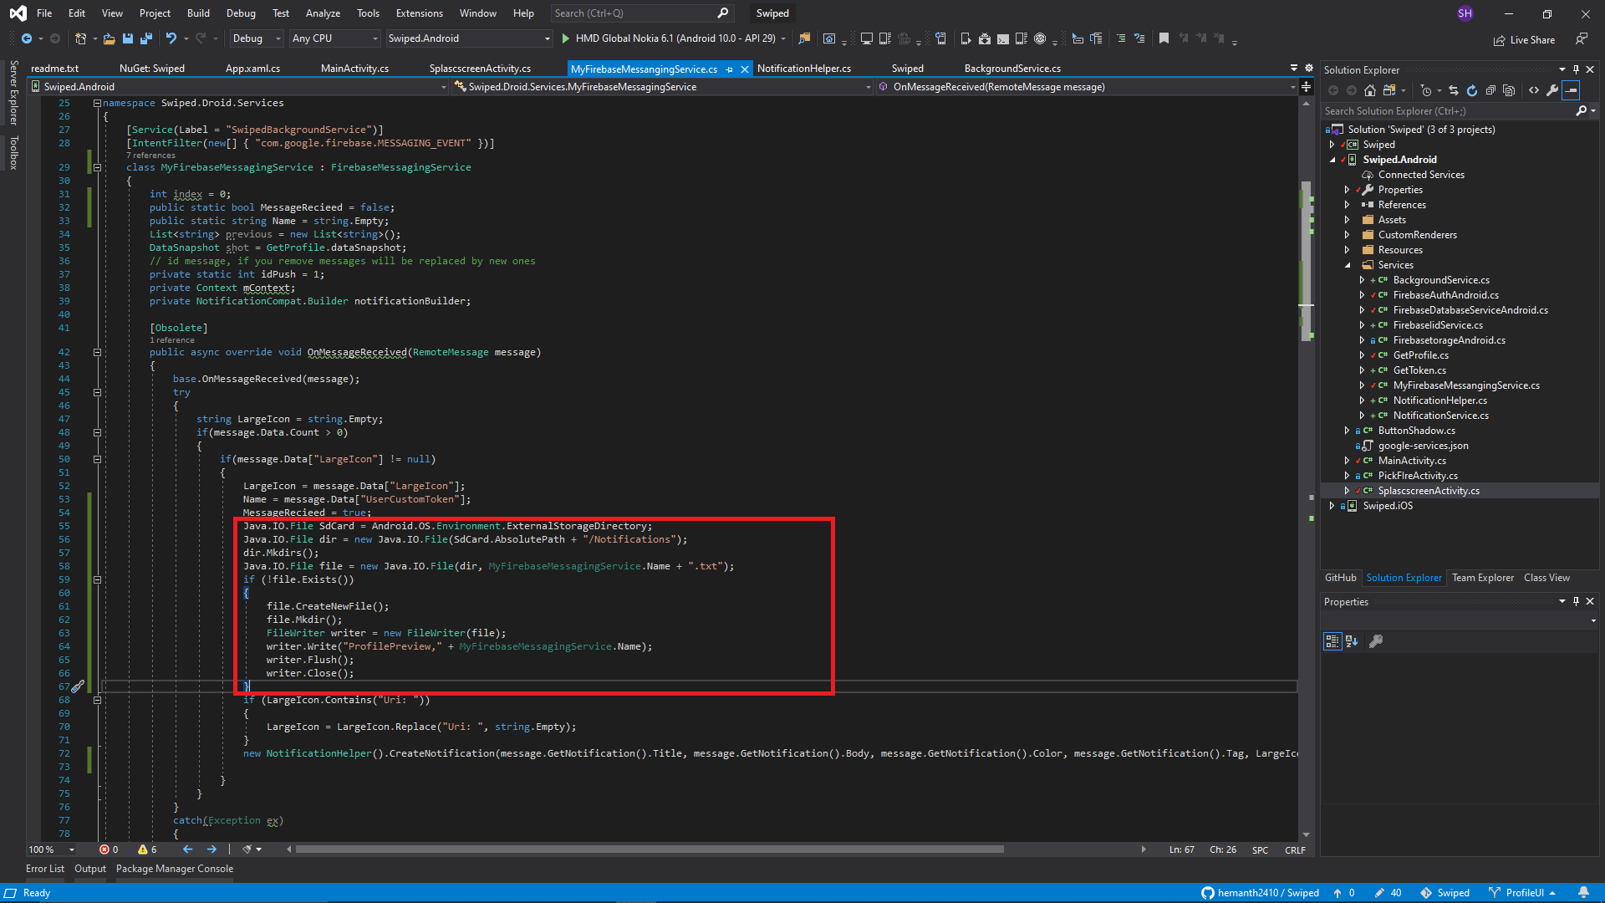Expand the Swiped.iOS project node

[1332, 506]
